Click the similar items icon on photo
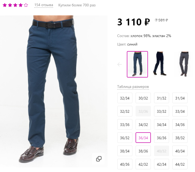 (x=99, y=159)
